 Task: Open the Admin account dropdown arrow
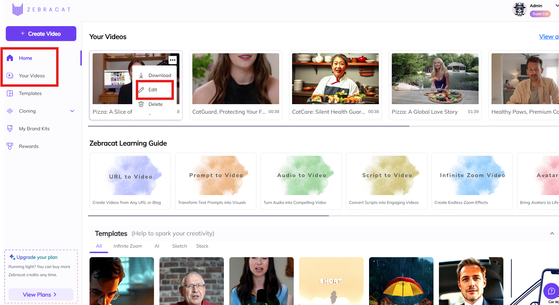tap(557, 5)
